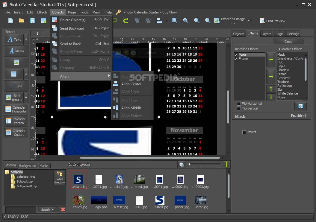The image size is (316, 222).
Task: Select Send Backward from Objects menu
Action: coord(81,28)
